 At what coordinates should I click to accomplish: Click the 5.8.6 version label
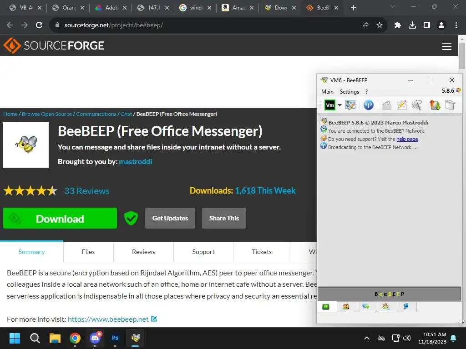448,91
